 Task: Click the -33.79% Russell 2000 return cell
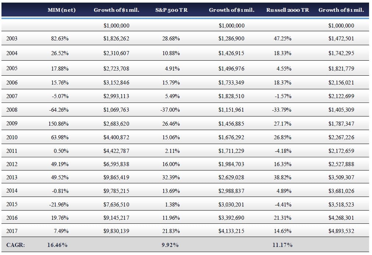(282, 110)
